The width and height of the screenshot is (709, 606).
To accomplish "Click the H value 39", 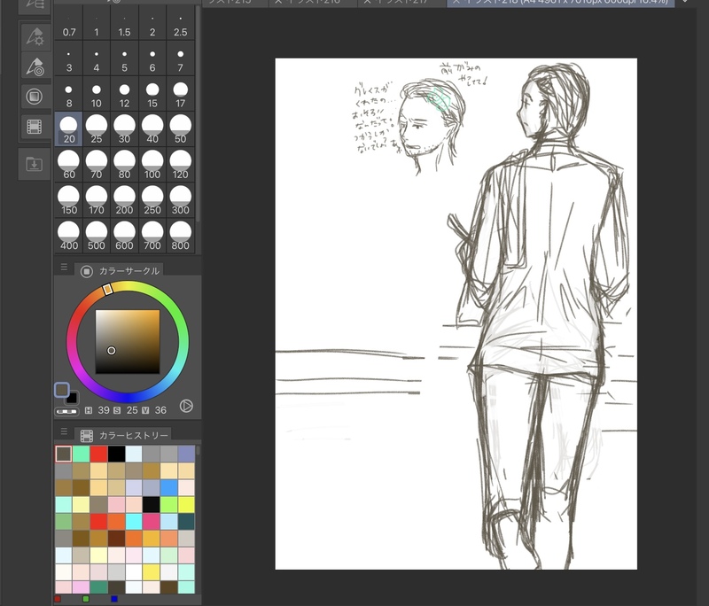I will click(x=104, y=410).
